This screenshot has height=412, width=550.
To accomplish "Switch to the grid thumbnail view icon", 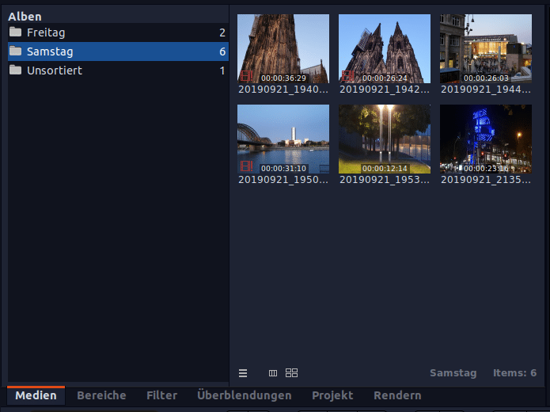I will (x=291, y=372).
